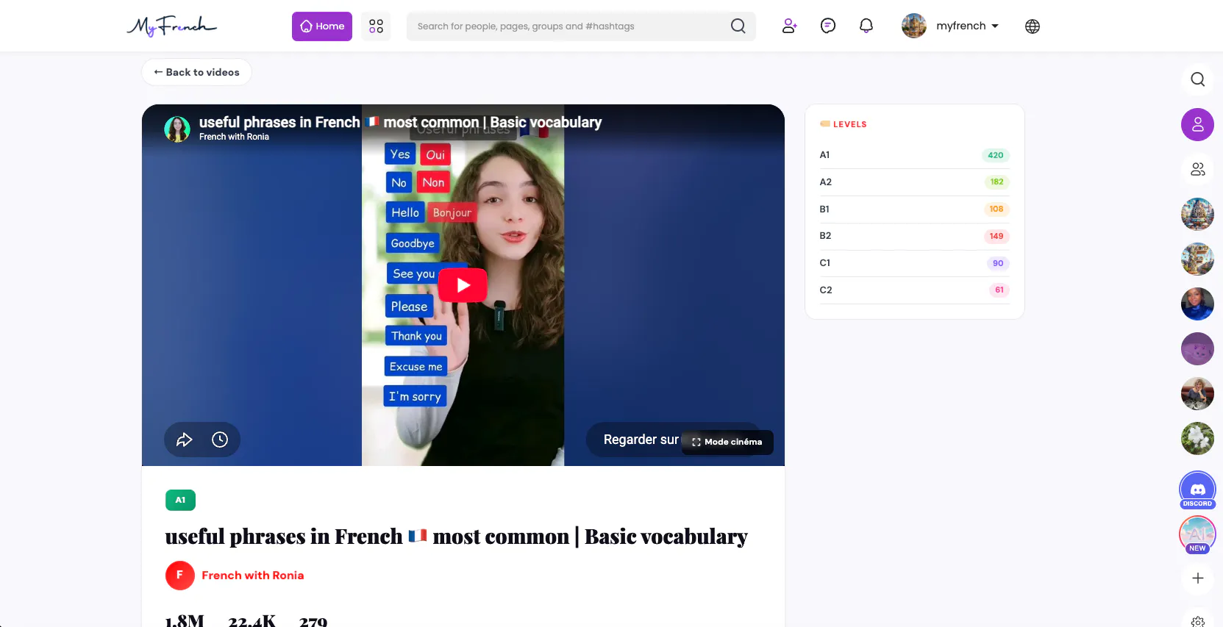This screenshot has height=627, width=1223.
Task: Open the right sidebar search icon
Action: (x=1197, y=79)
